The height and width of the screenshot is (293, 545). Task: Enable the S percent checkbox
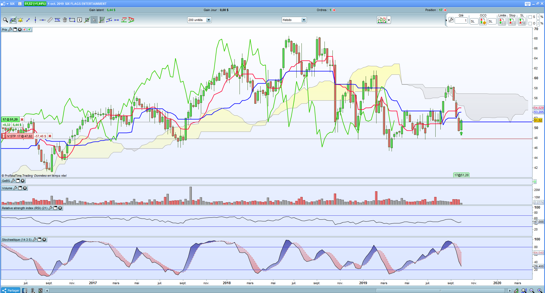point(530,17)
